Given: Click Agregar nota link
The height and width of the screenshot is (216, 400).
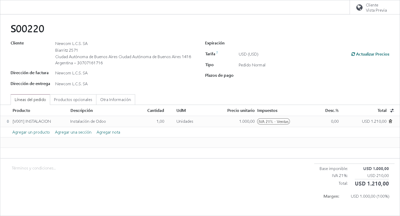Looking at the screenshot, I should [x=108, y=132].
